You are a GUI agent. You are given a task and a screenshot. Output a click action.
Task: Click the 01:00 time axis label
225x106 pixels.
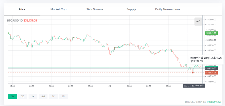click(x=129, y=86)
